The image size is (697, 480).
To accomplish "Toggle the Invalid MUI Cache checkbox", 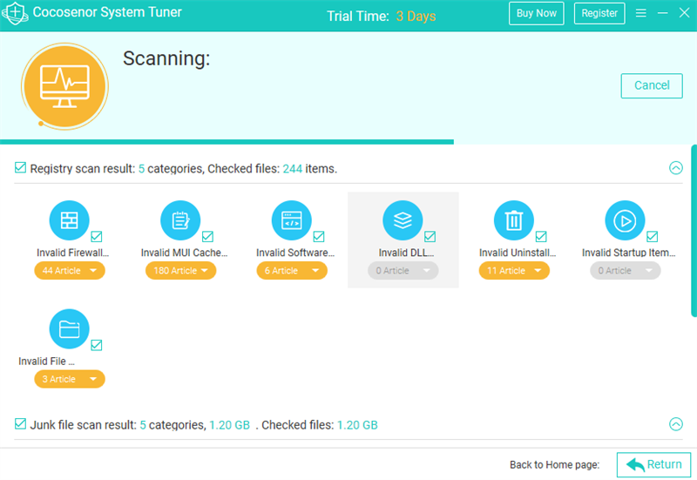I will pos(207,236).
